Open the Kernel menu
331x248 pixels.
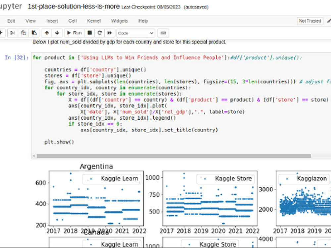94,21
